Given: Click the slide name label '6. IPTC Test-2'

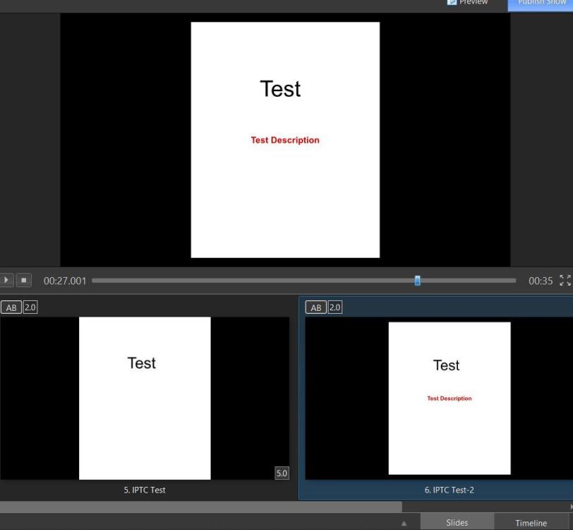Looking at the screenshot, I should 449,490.
